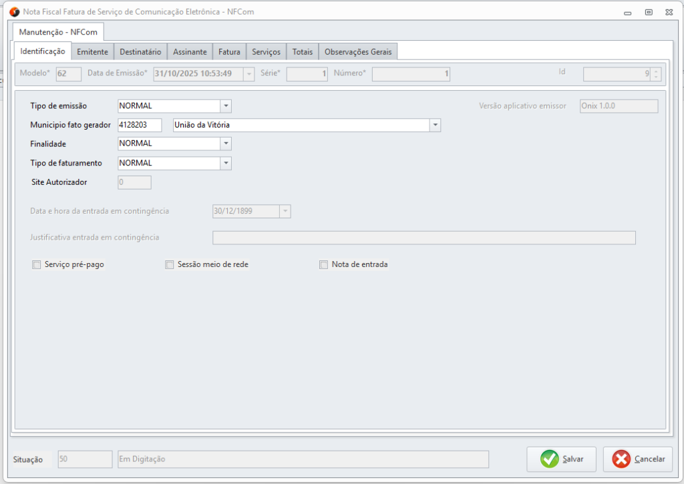The image size is (684, 484).
Task: Check the Nota de entrada checkbox
Action: 324,265
